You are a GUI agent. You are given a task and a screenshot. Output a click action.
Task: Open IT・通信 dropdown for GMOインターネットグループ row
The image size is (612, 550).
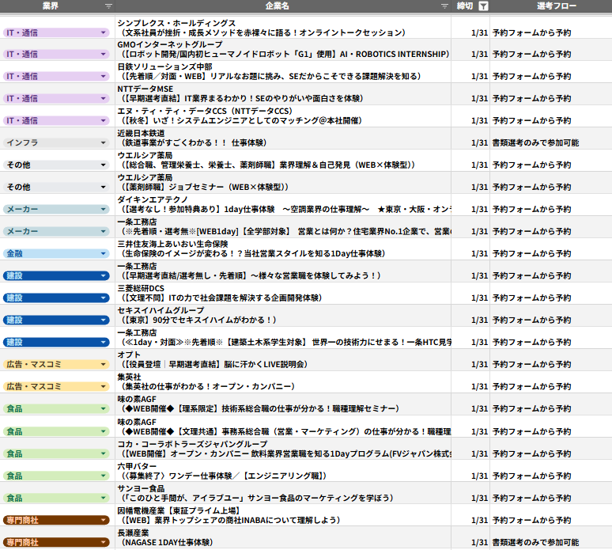coord(103,55)
